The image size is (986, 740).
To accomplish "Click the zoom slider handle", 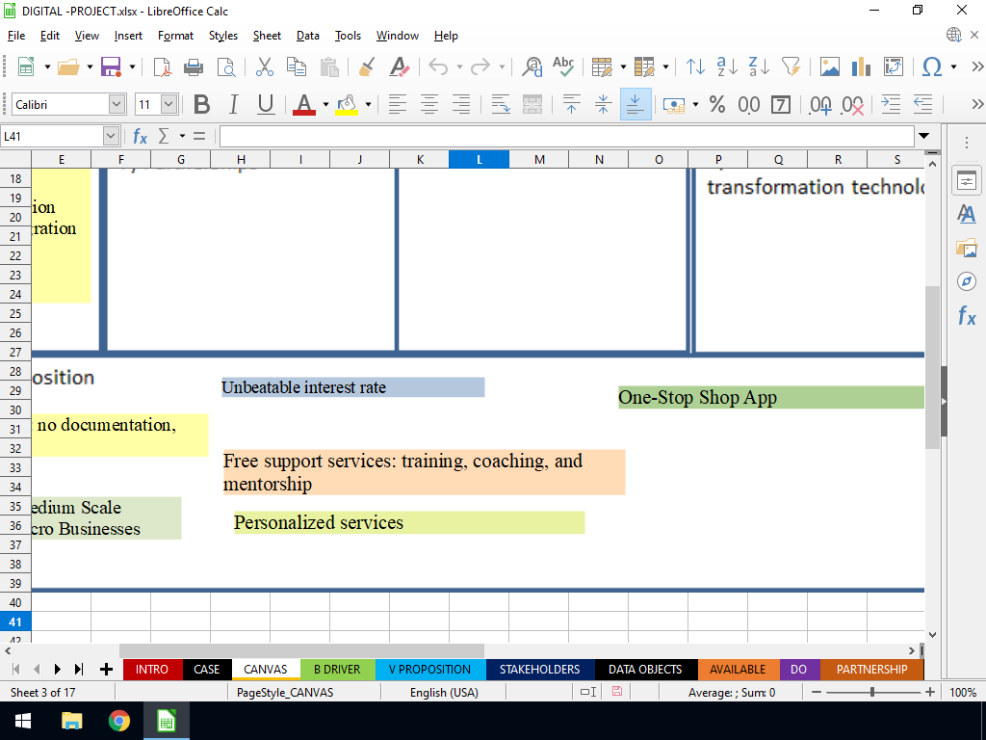I will coord(872,692).
